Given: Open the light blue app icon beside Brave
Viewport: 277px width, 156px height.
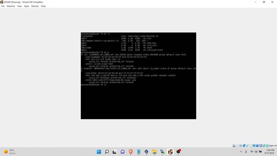Looking at the screenshot, I should coord(138,152).
